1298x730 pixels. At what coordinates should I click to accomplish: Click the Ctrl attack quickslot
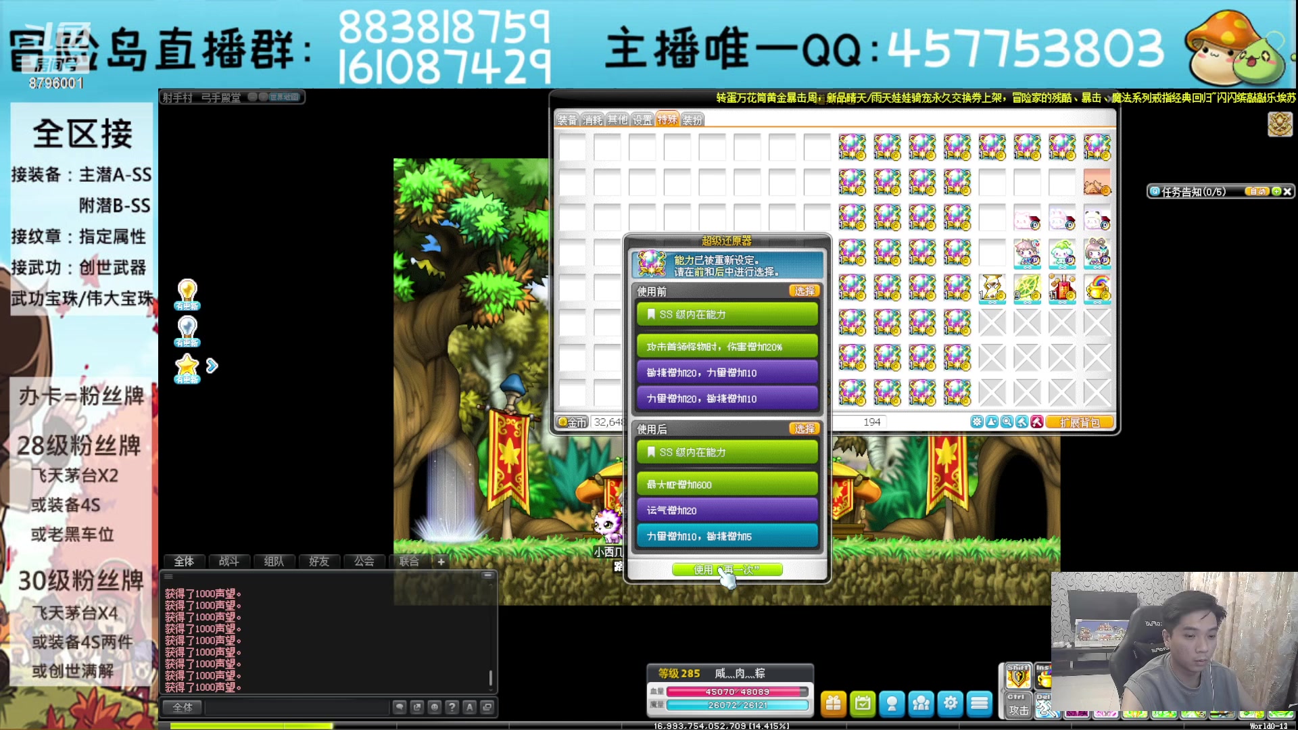1018,706
